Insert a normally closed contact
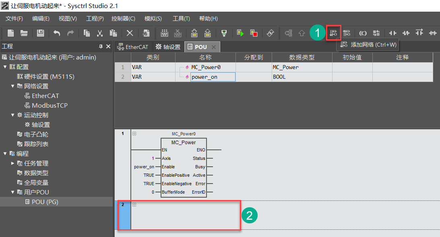This screenshot has height=237, width=440. coord(406,33)
